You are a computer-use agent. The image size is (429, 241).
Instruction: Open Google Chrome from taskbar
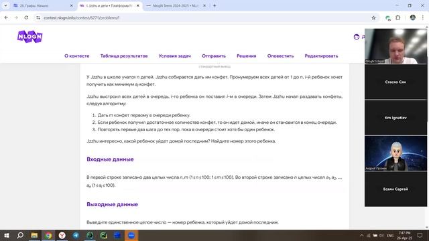pos(48,235)
